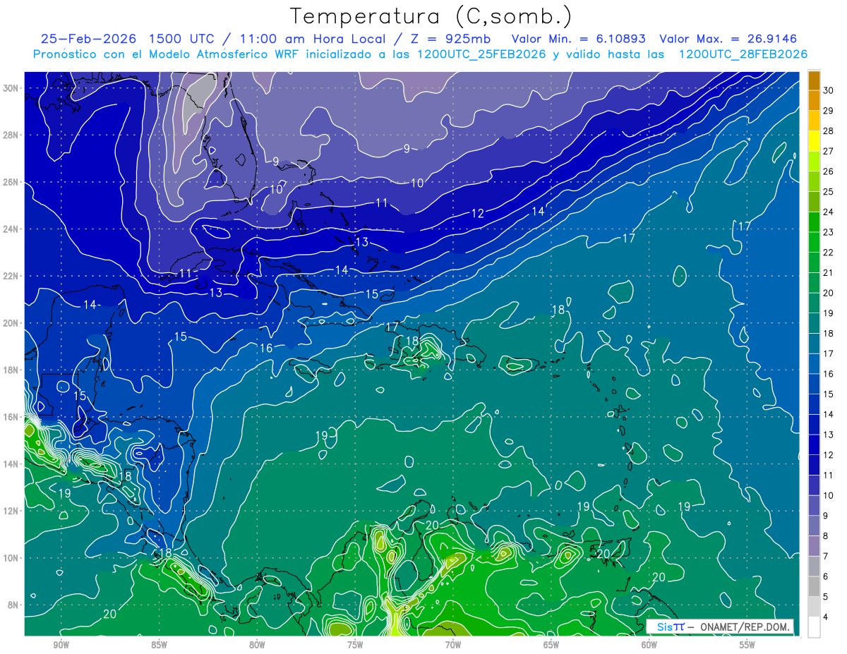
Task: Select the lime swatch between 26 and 27
Action: click(x=814, y=161)
